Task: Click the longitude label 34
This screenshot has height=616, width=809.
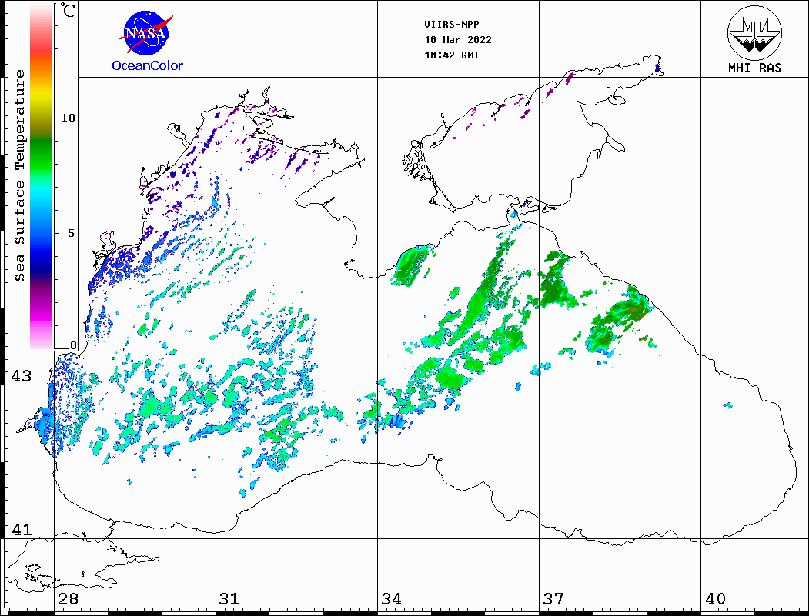Action: pos(391,598)
